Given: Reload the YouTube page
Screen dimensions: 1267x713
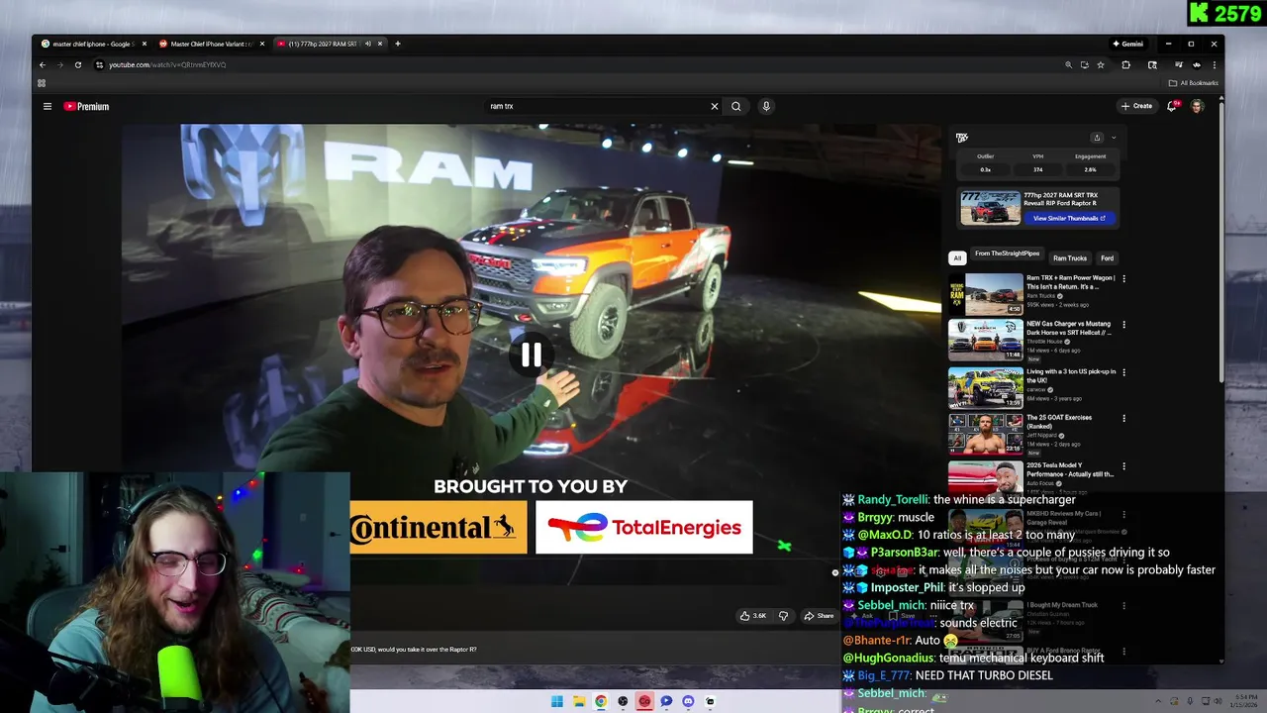Looking at the screenshot, I should tap(77, 65).
